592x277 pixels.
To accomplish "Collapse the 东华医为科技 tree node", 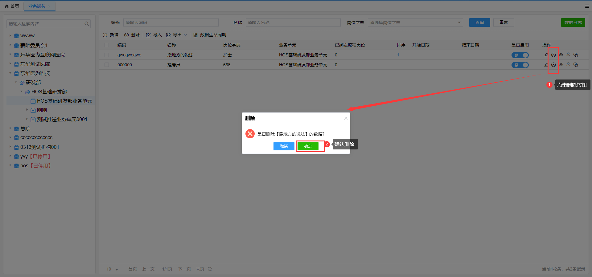I will [10, 73].
